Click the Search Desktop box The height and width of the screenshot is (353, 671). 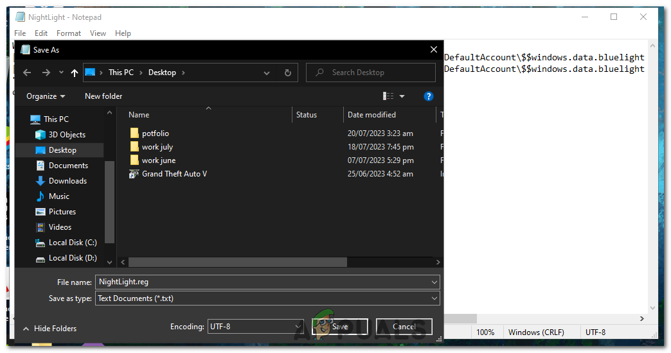(x=371, y=73)
